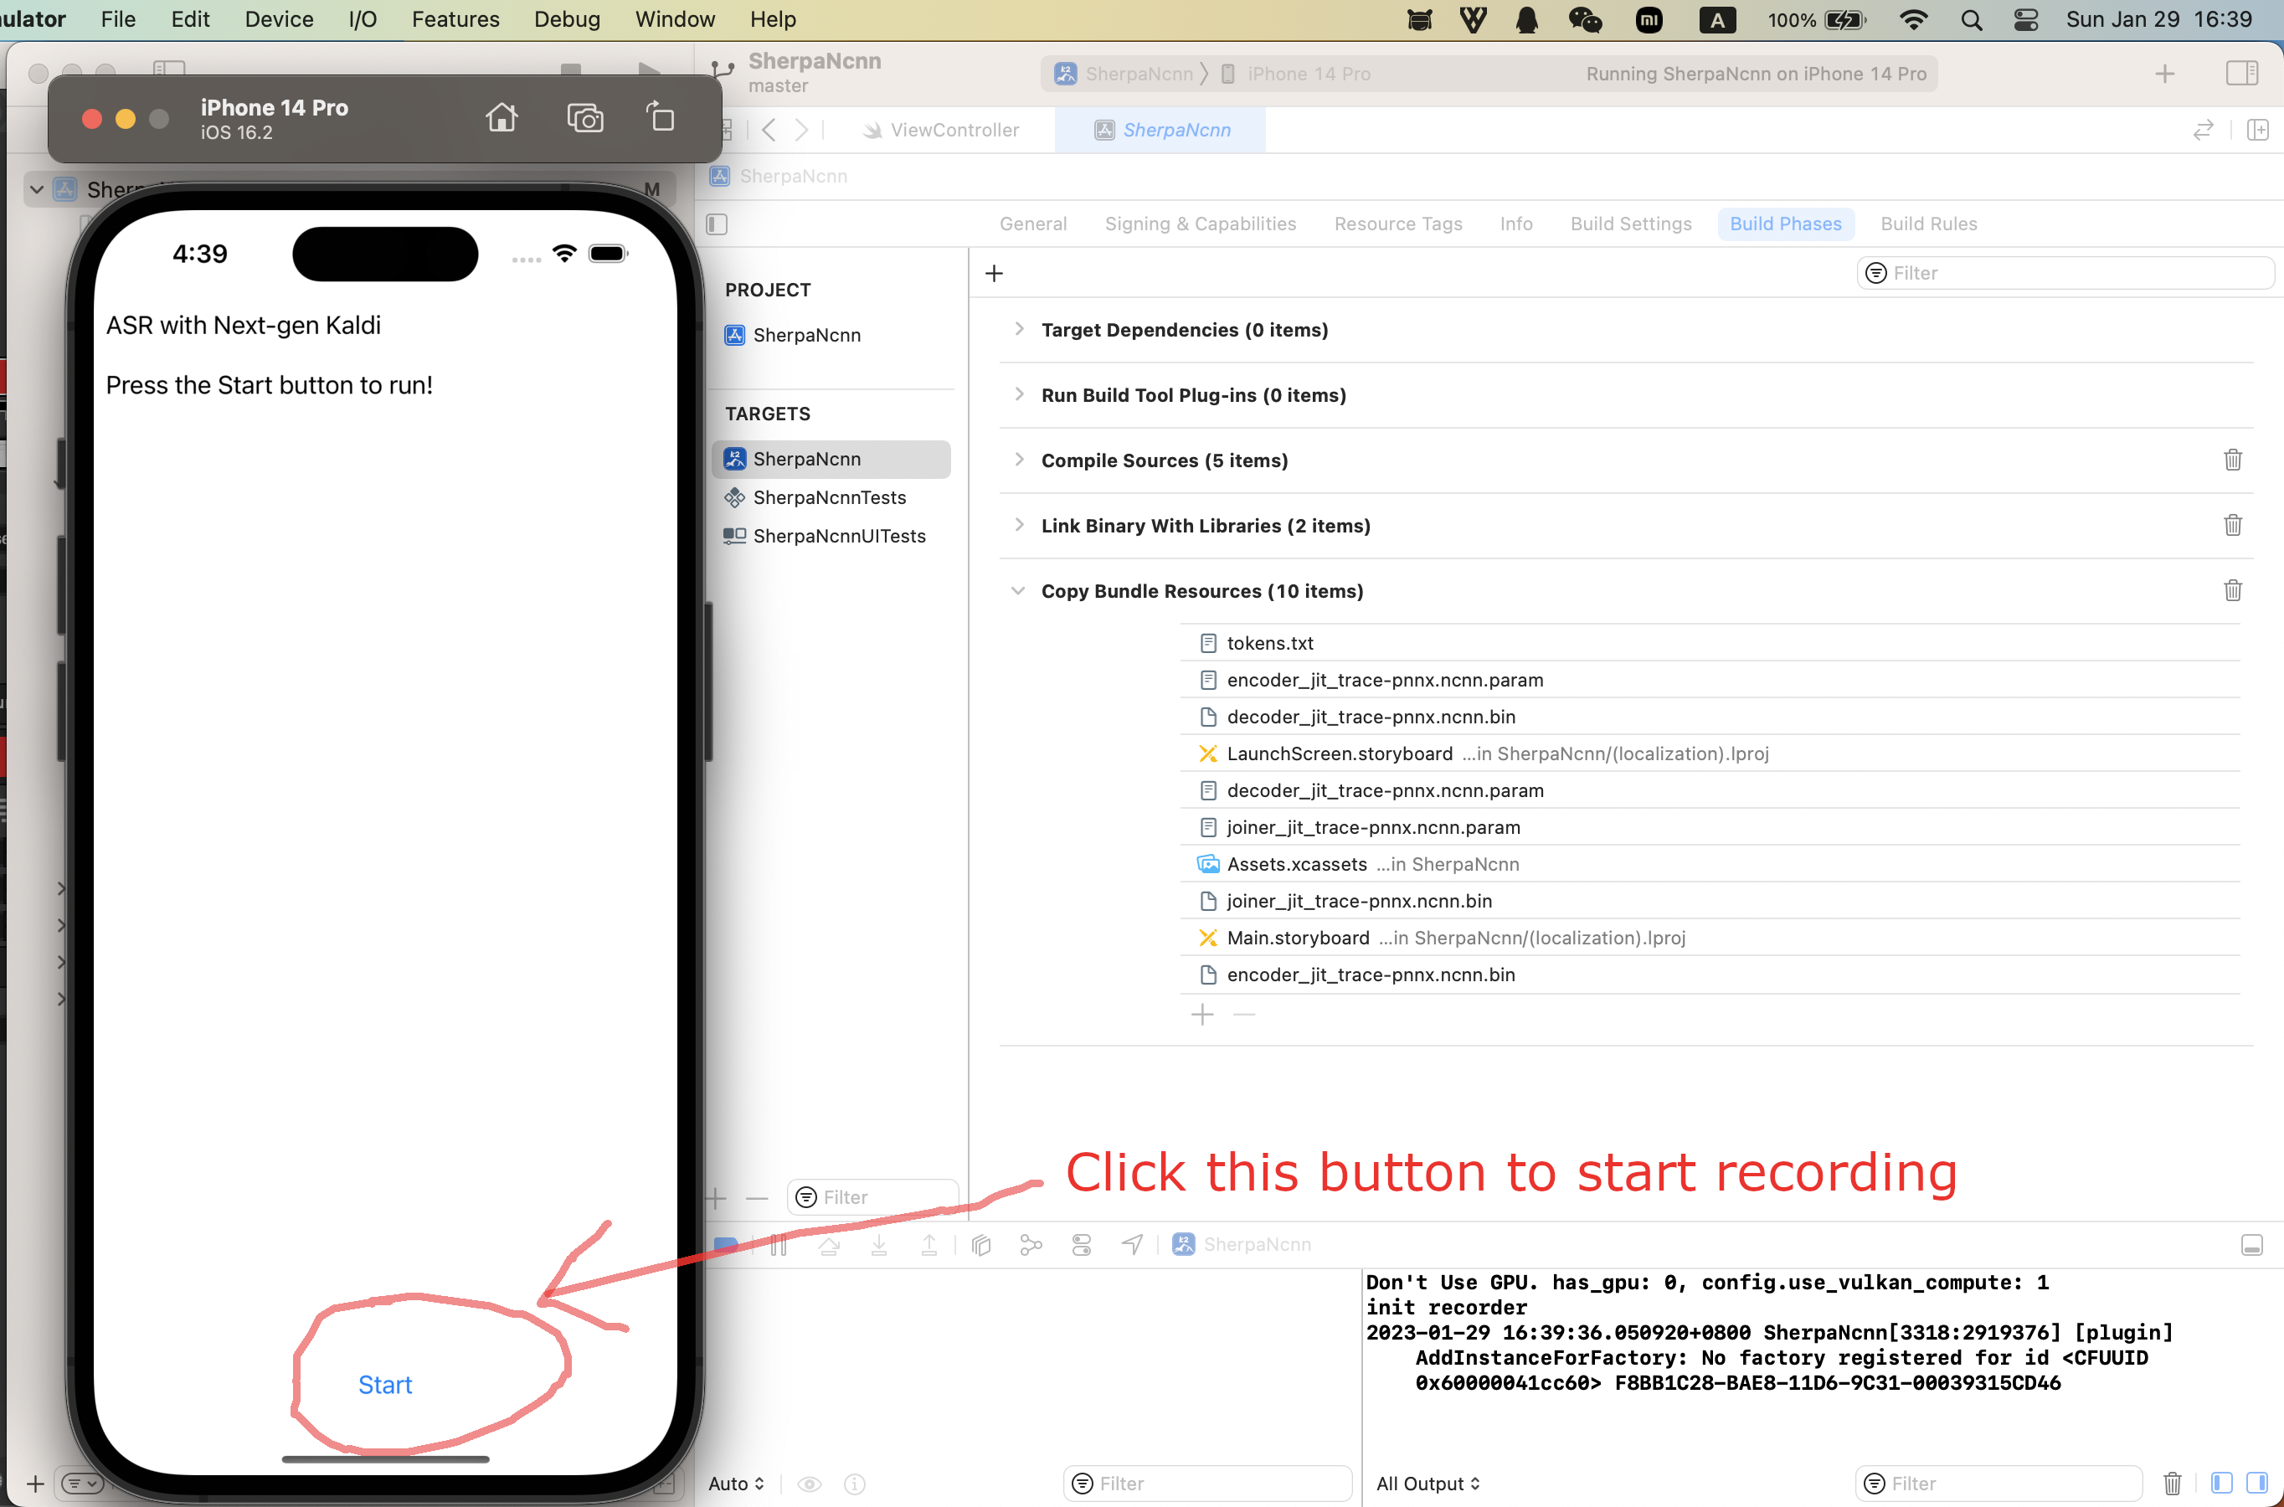Delete the Copy Bundle Resources phase
The height and width of the screenshot is (1507, 2284).
2232,591
